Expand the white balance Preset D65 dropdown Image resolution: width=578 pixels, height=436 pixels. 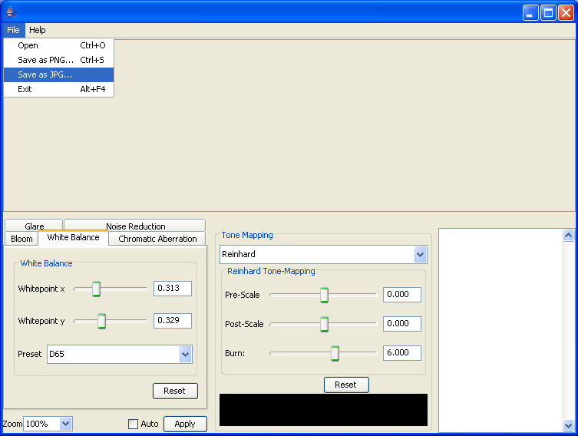[x=185, y=354]
